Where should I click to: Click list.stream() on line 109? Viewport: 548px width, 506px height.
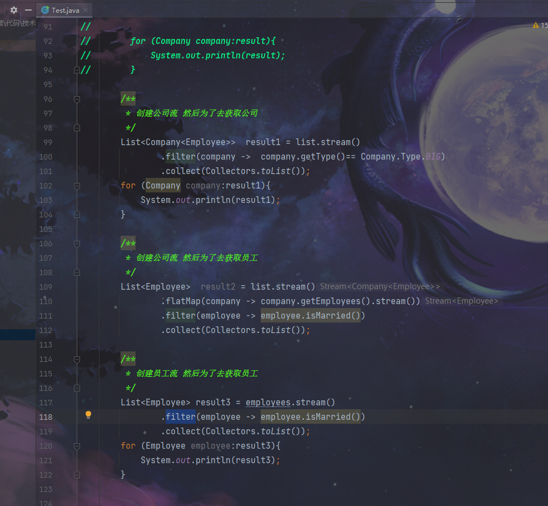click(283, 287)
